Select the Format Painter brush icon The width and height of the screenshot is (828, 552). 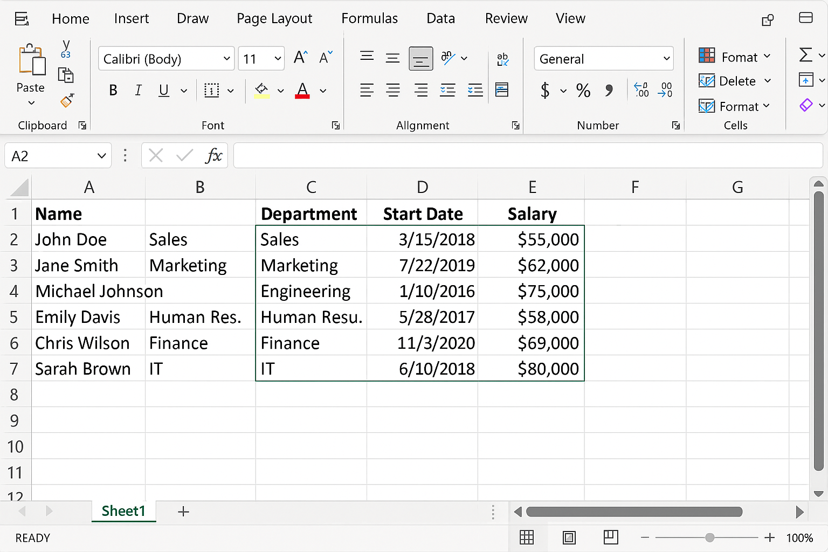[x=67, y=100]
